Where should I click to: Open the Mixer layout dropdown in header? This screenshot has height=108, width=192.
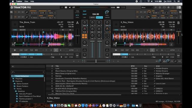coord(147,7)
